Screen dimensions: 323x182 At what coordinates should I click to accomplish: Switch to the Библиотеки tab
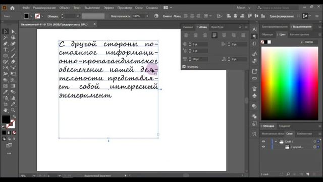pos(304,133)
